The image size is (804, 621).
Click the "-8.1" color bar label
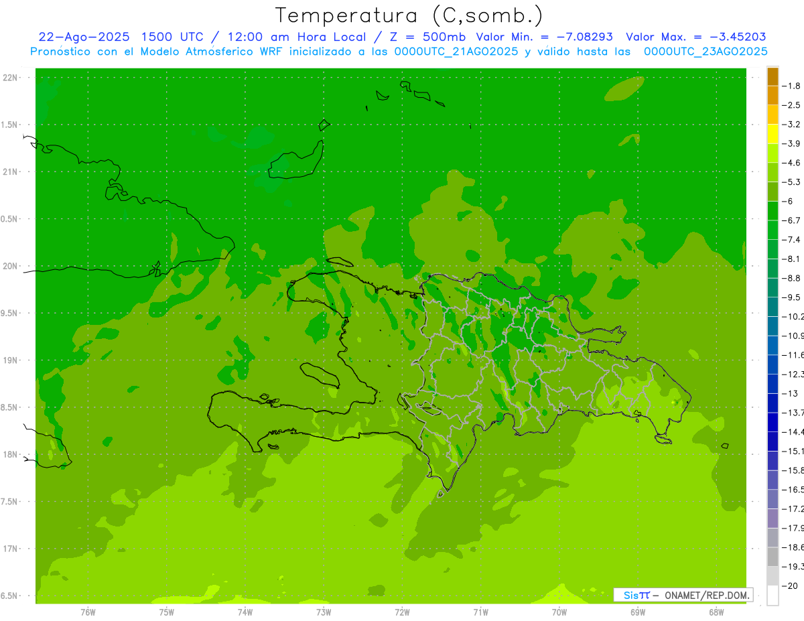pos(793,259)
